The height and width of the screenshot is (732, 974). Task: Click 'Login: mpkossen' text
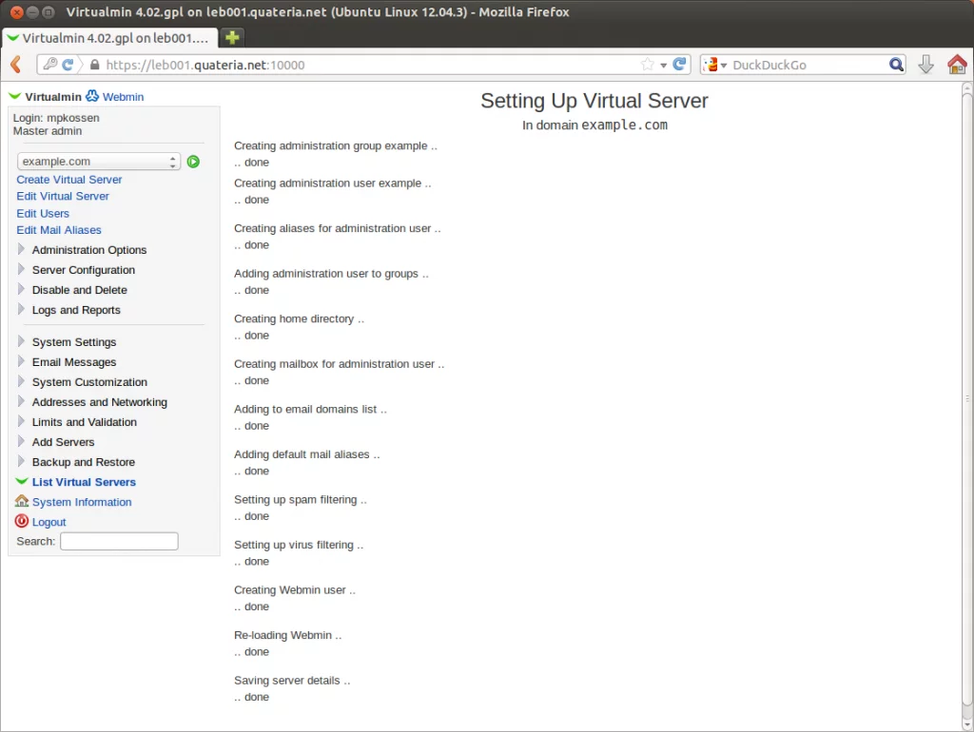tap(56, 118)
